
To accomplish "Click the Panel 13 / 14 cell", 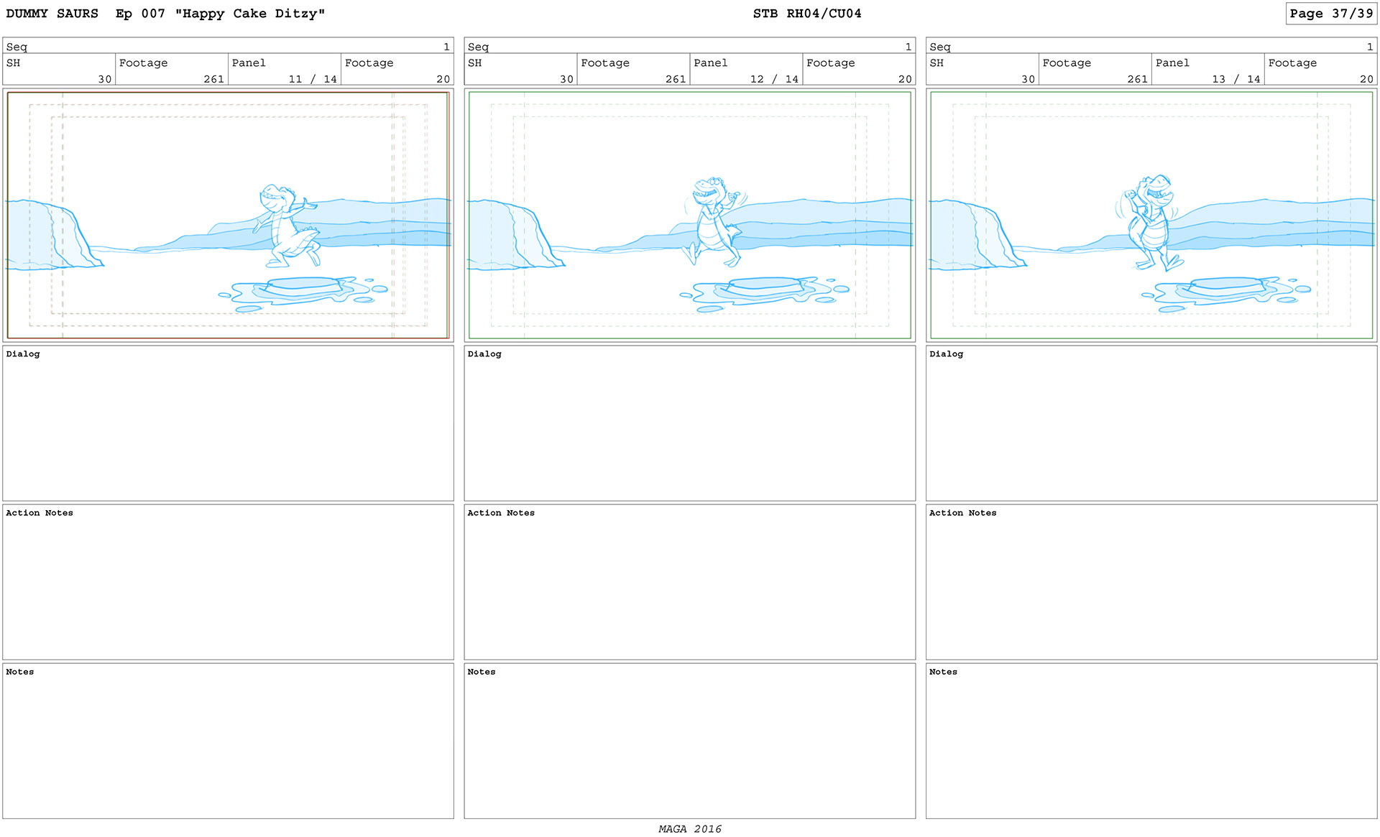I will pos(1208,70).
